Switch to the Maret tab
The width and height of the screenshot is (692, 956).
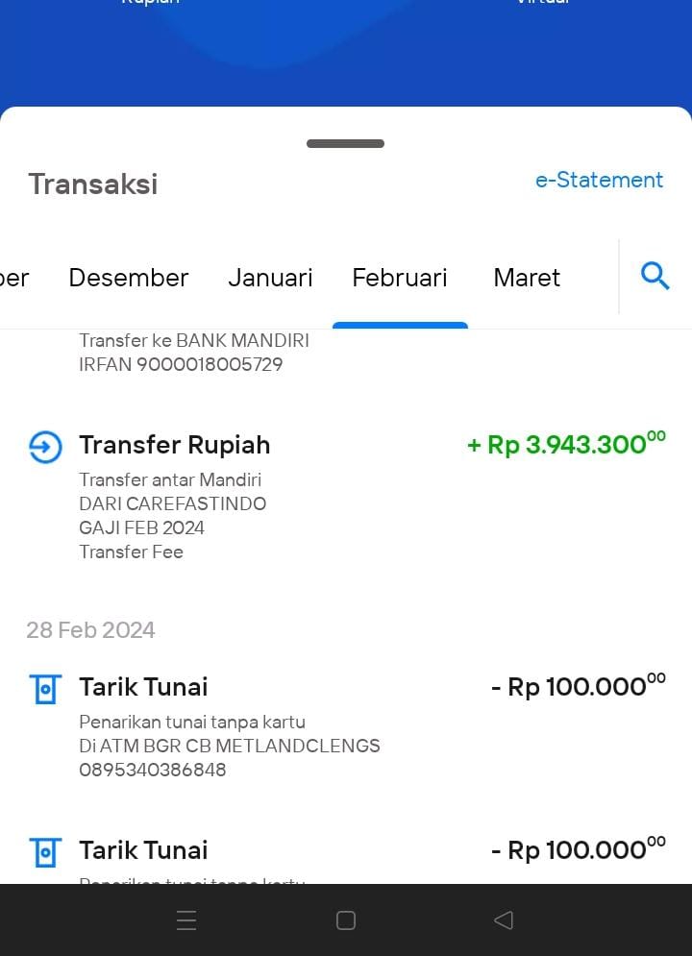[527, 278]
